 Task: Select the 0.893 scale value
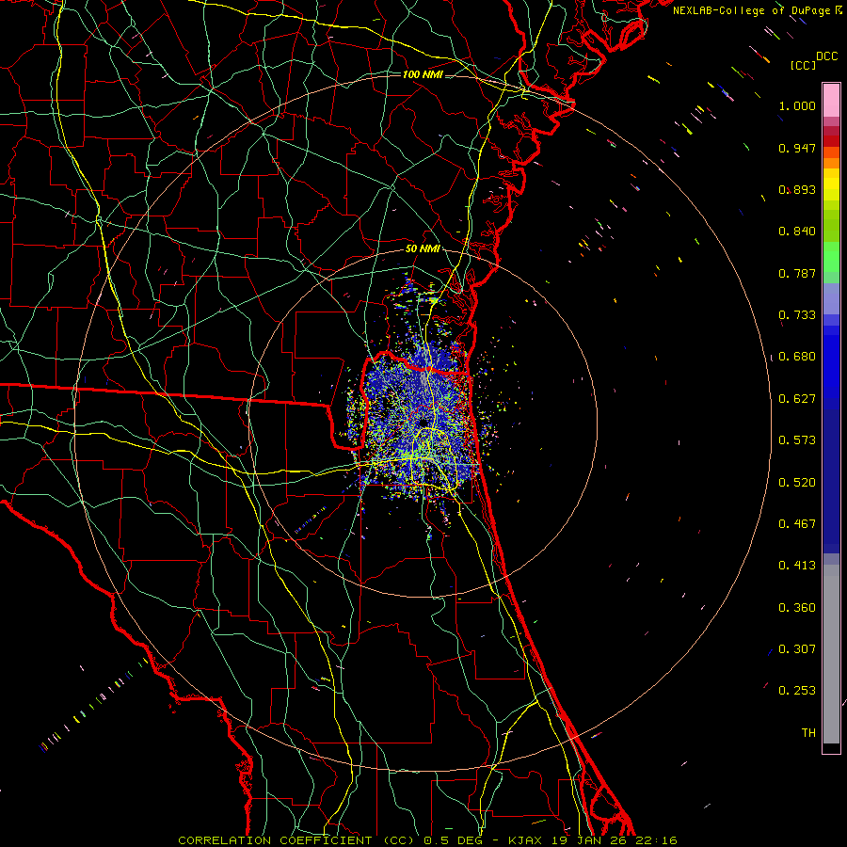[x=797, y=189]
